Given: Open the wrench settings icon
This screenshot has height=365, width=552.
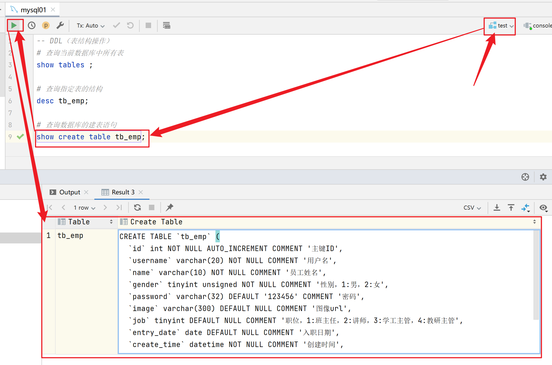Looking at the screenshot, I should click(60, 25).
